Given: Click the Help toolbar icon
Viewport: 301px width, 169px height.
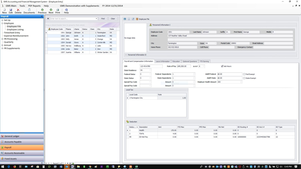Looking at the screenshot, I should [x=66, y=10].
